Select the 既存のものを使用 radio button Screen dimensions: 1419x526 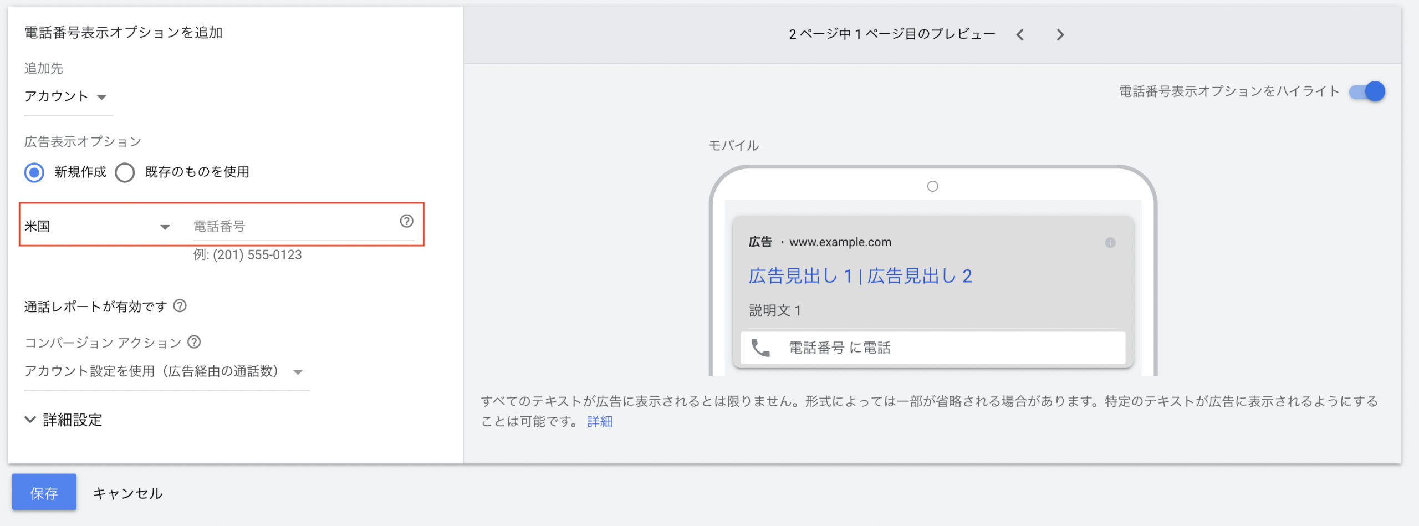tap(125, 172)
